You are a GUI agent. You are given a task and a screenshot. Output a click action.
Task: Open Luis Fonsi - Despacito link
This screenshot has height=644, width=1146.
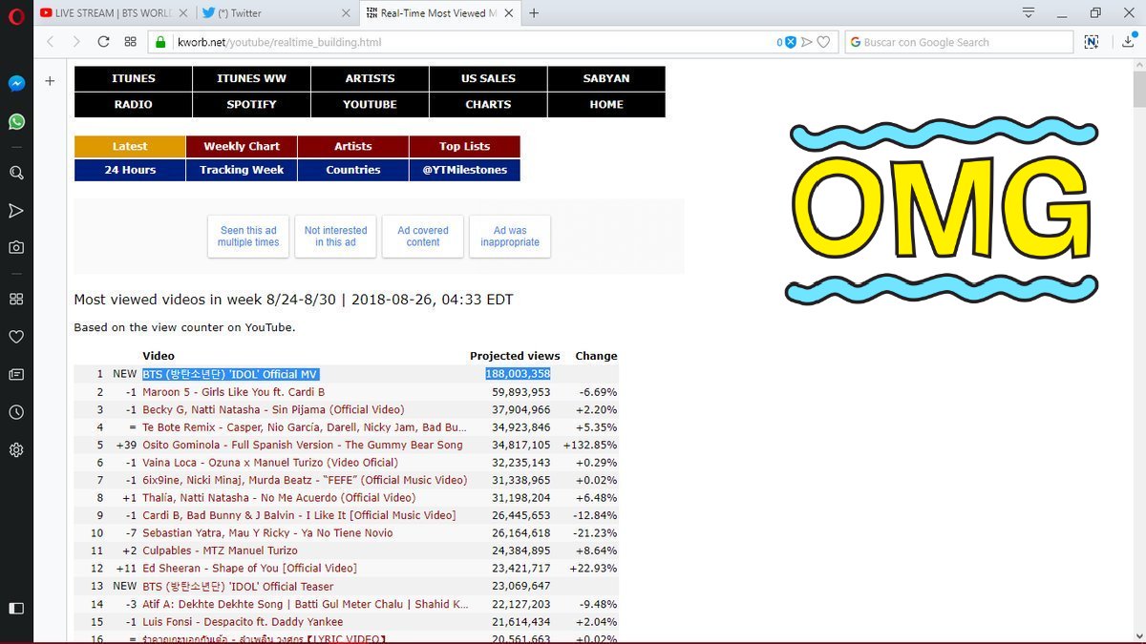pyautogui.click(x=243, y=621)
